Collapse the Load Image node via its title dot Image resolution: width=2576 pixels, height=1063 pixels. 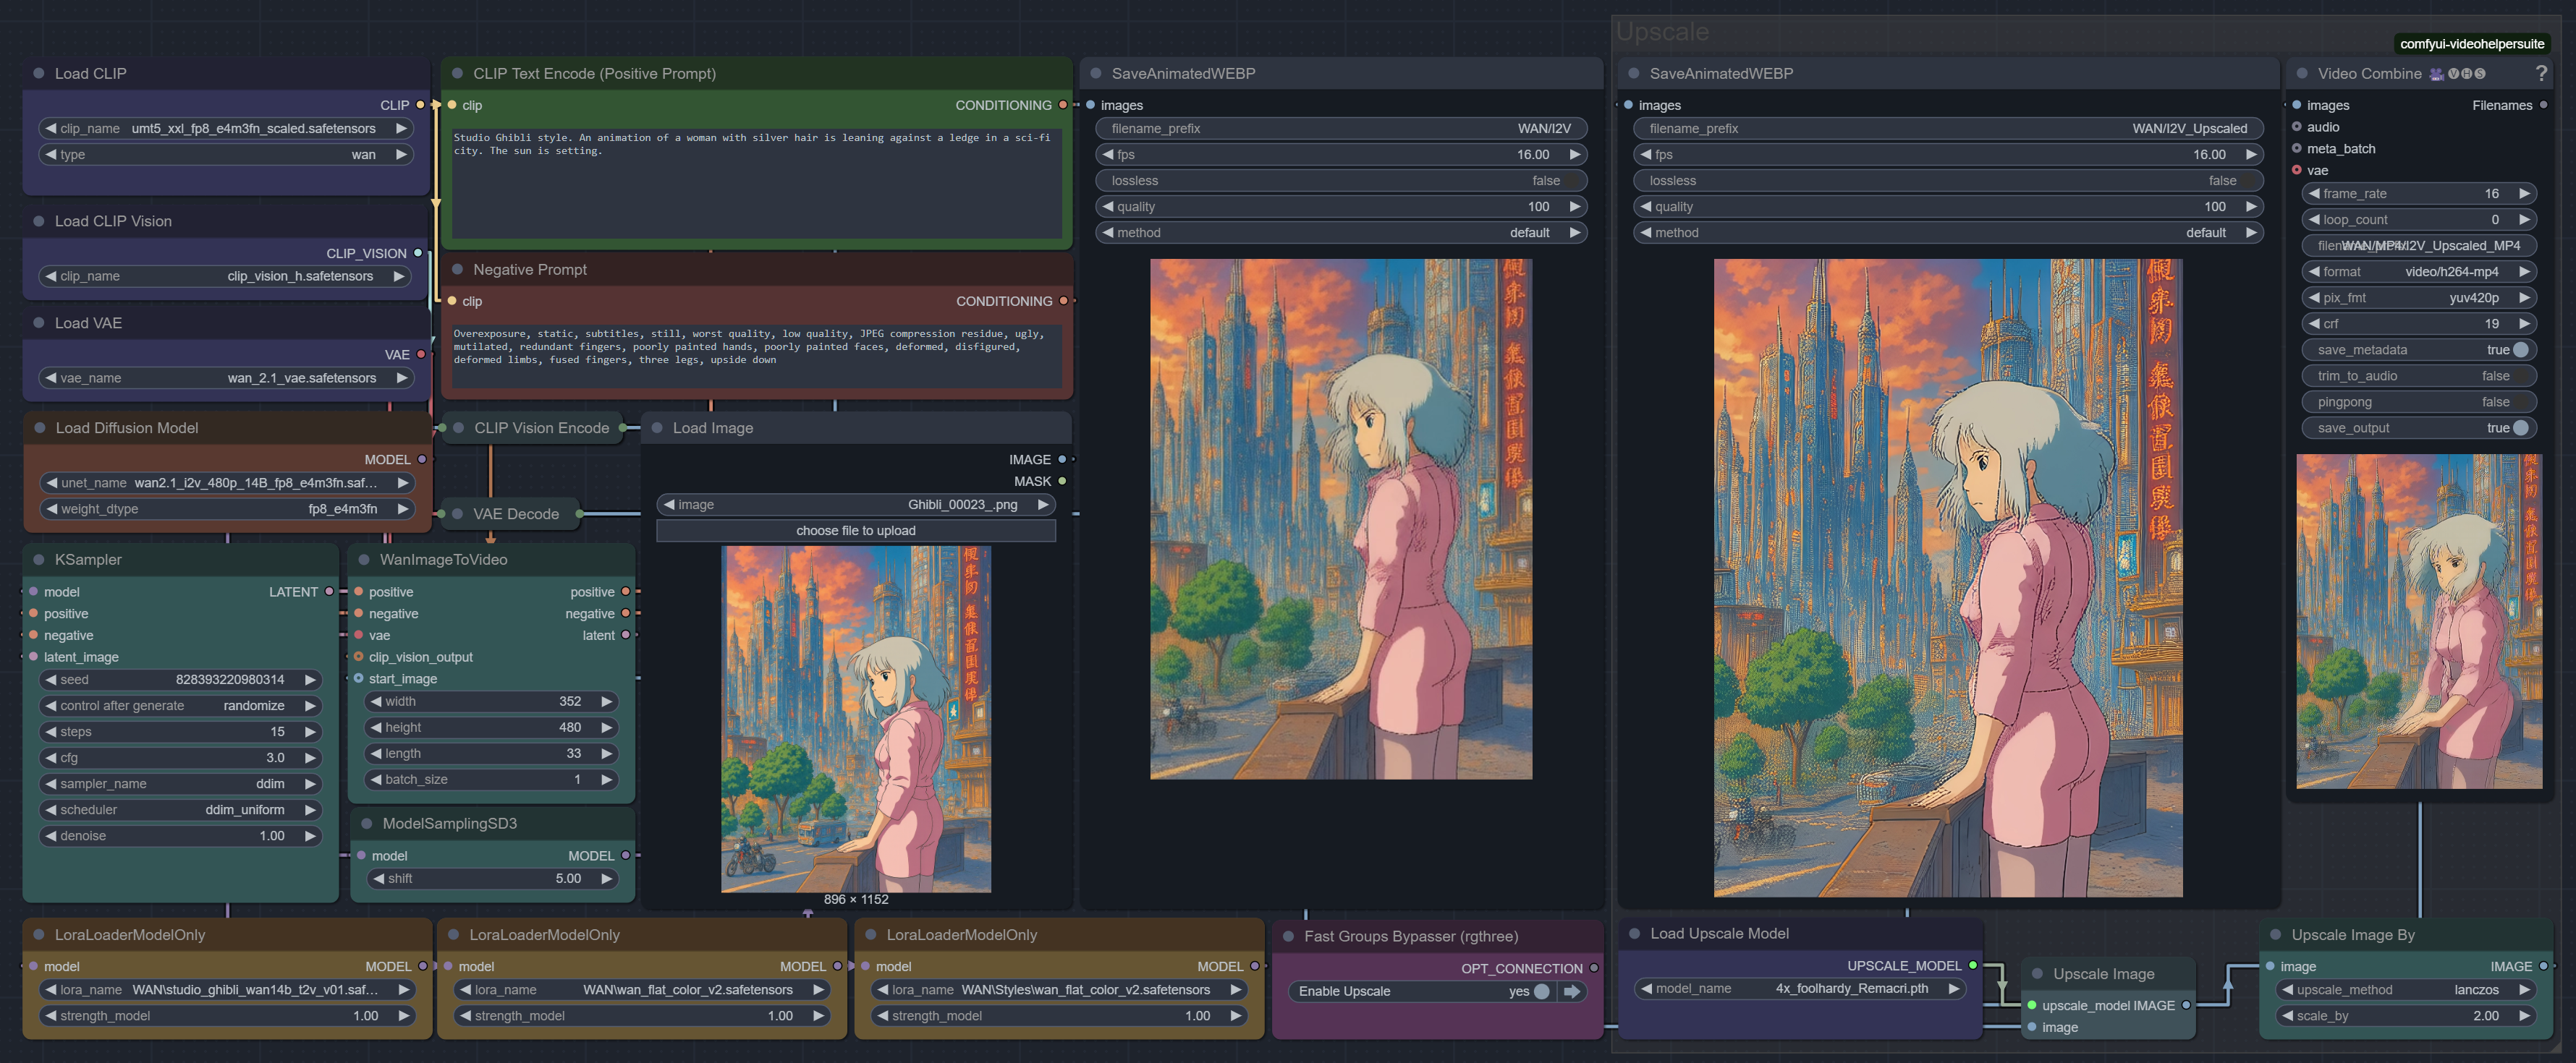(x=657, y=429)
